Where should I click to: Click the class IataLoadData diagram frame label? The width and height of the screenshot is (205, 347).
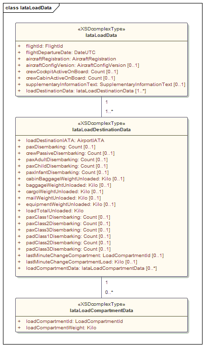point(29,8)
